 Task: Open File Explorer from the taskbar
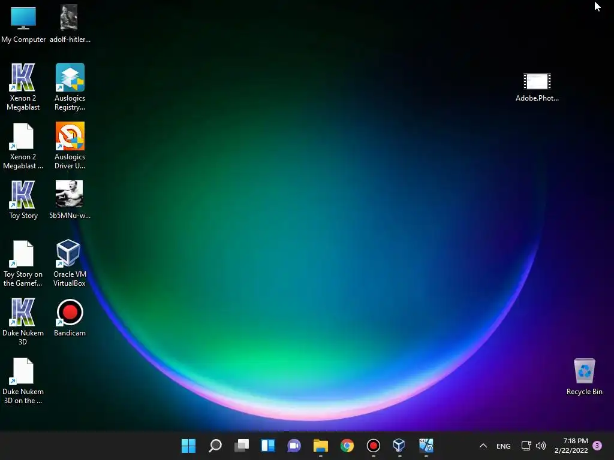click(x=321, y=446)
